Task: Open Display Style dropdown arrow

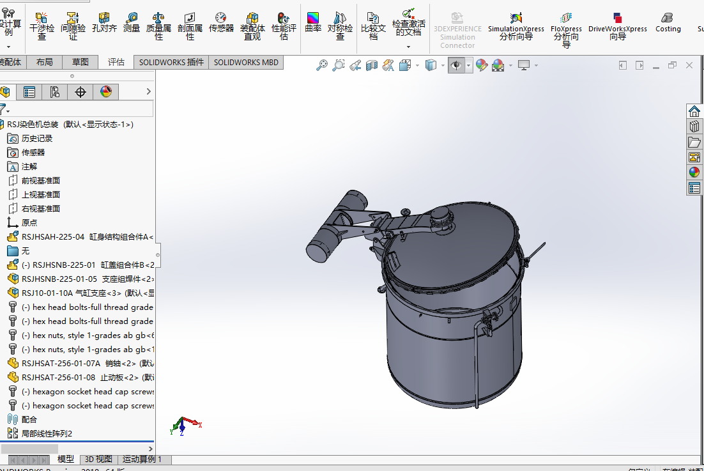Action: coord(443,66)
